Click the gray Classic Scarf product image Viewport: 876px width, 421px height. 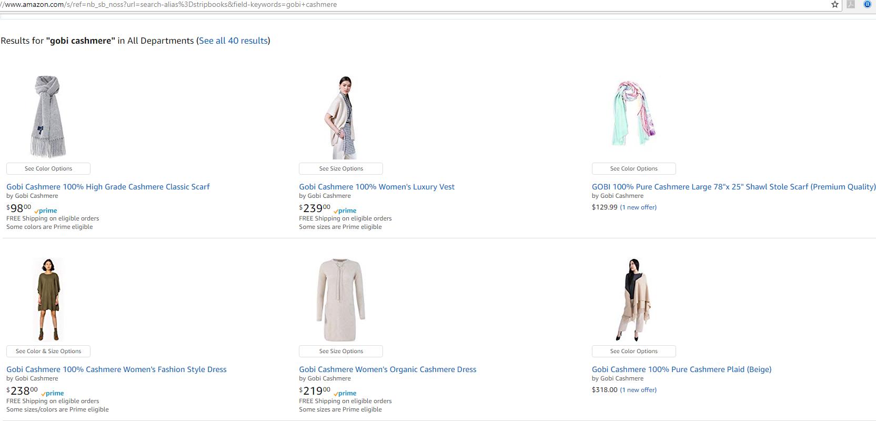(48, 117)
